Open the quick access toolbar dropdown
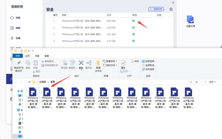Image resolution: width=222 pixels, height=139 pixels. (29, 51)
